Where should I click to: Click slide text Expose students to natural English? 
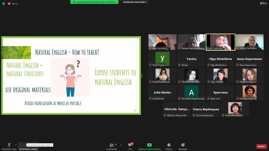coord(115,77)
